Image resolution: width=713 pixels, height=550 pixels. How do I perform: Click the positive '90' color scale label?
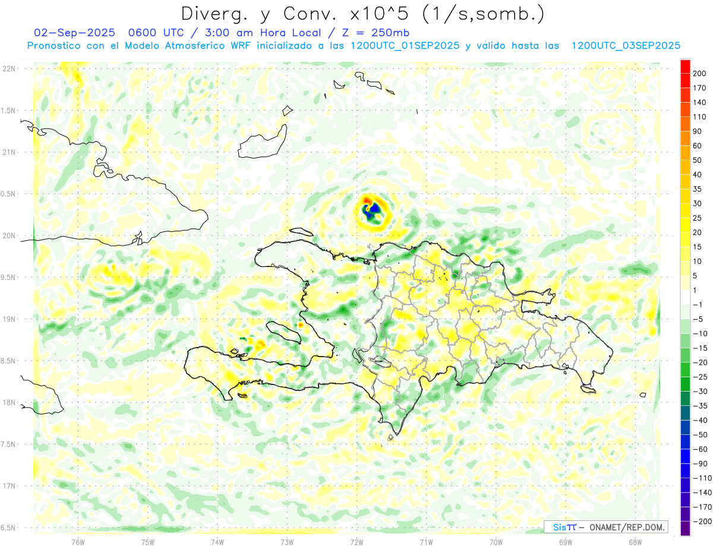point(698,131)
